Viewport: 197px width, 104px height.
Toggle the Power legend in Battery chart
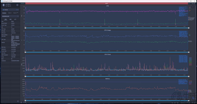(x=190, y=90)
